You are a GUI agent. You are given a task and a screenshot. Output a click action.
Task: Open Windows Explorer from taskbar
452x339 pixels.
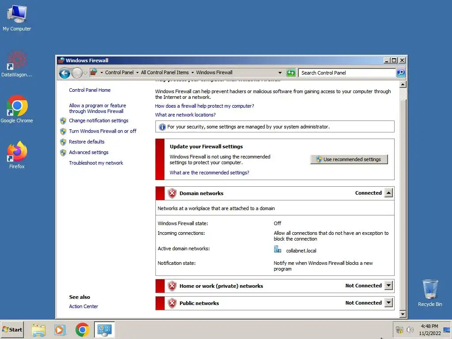click(x=38, y=330)
